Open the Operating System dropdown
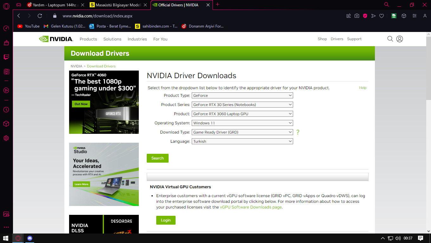431x243 pixels. pyautogui.click(x=242, y=123)
